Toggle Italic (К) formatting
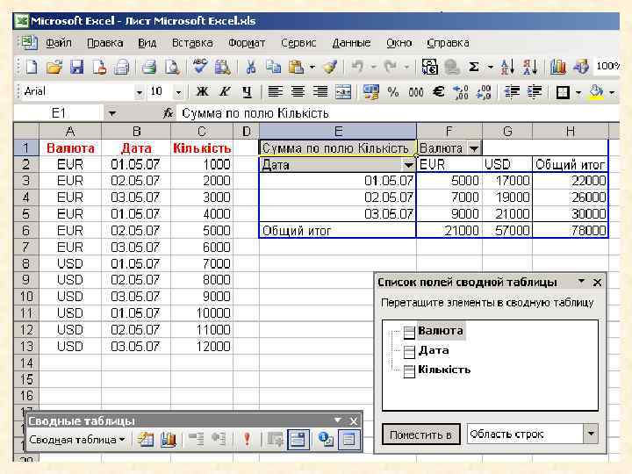Viewport: 632px width, 474px height. coord(225,92)
